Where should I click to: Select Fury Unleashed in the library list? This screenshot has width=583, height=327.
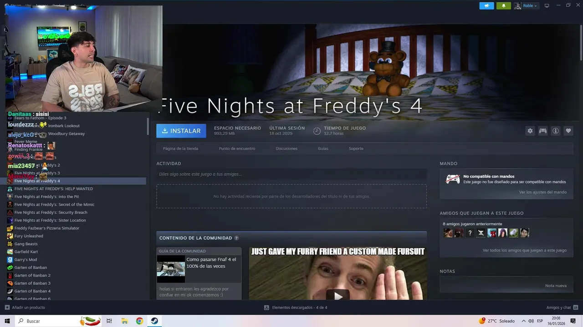pyautogui.click(x=29, y=236)
